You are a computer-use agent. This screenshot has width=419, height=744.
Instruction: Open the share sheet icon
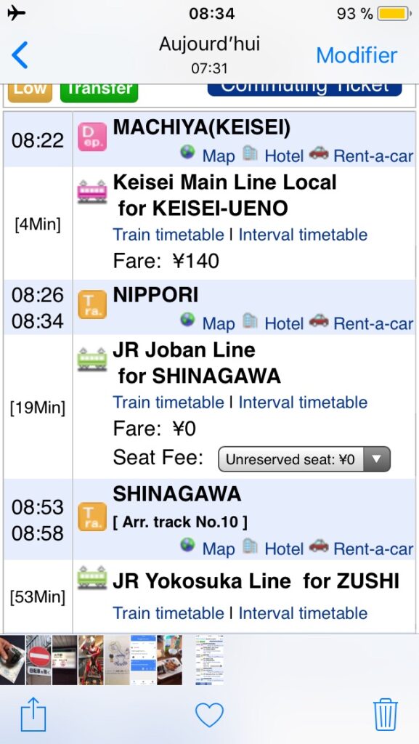pyautogui.click(x=33, y=714)
